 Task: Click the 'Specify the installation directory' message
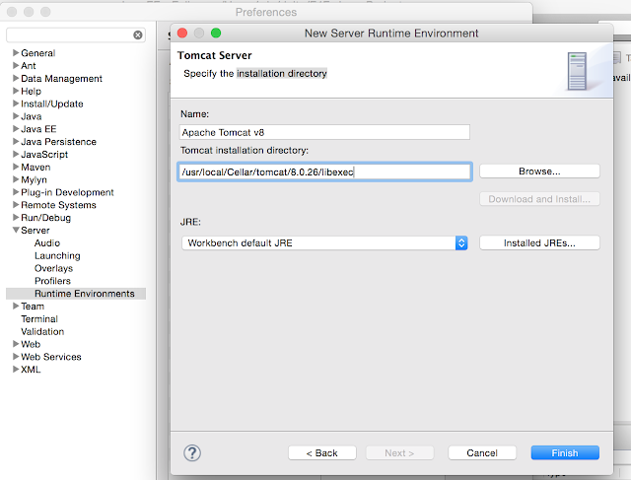(x=255, y=73)
